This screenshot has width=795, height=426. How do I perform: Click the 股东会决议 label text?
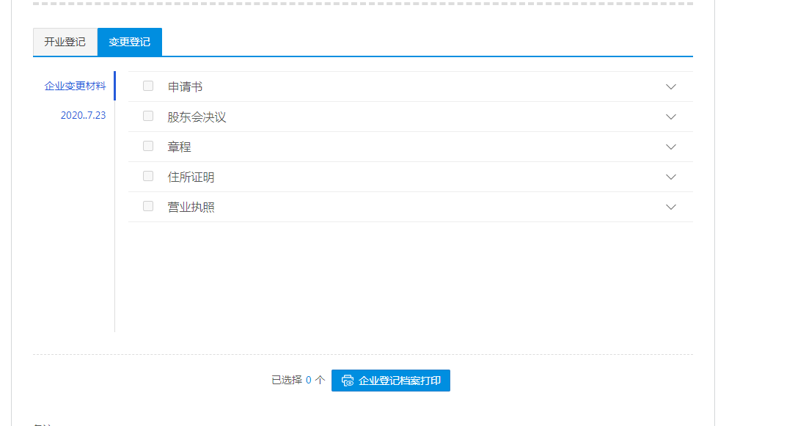[x=197, y=117]
